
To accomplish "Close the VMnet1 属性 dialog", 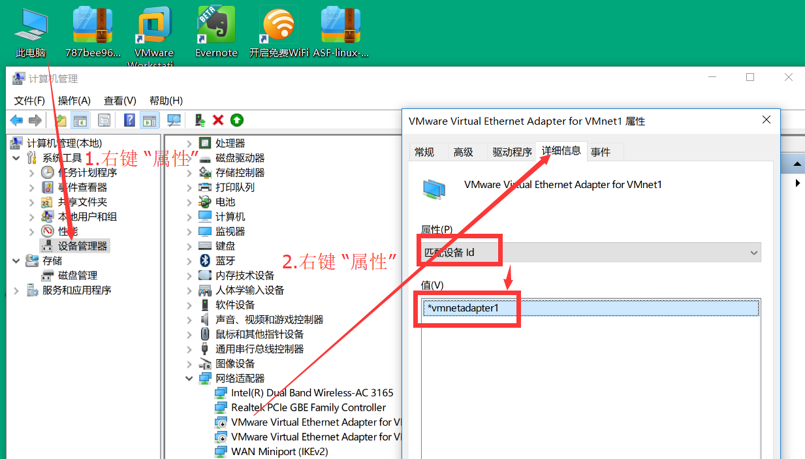I will [x=766, y=120].
